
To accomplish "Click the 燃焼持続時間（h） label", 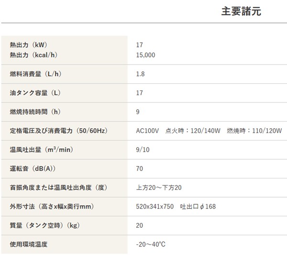I will (x=35, y=112).
